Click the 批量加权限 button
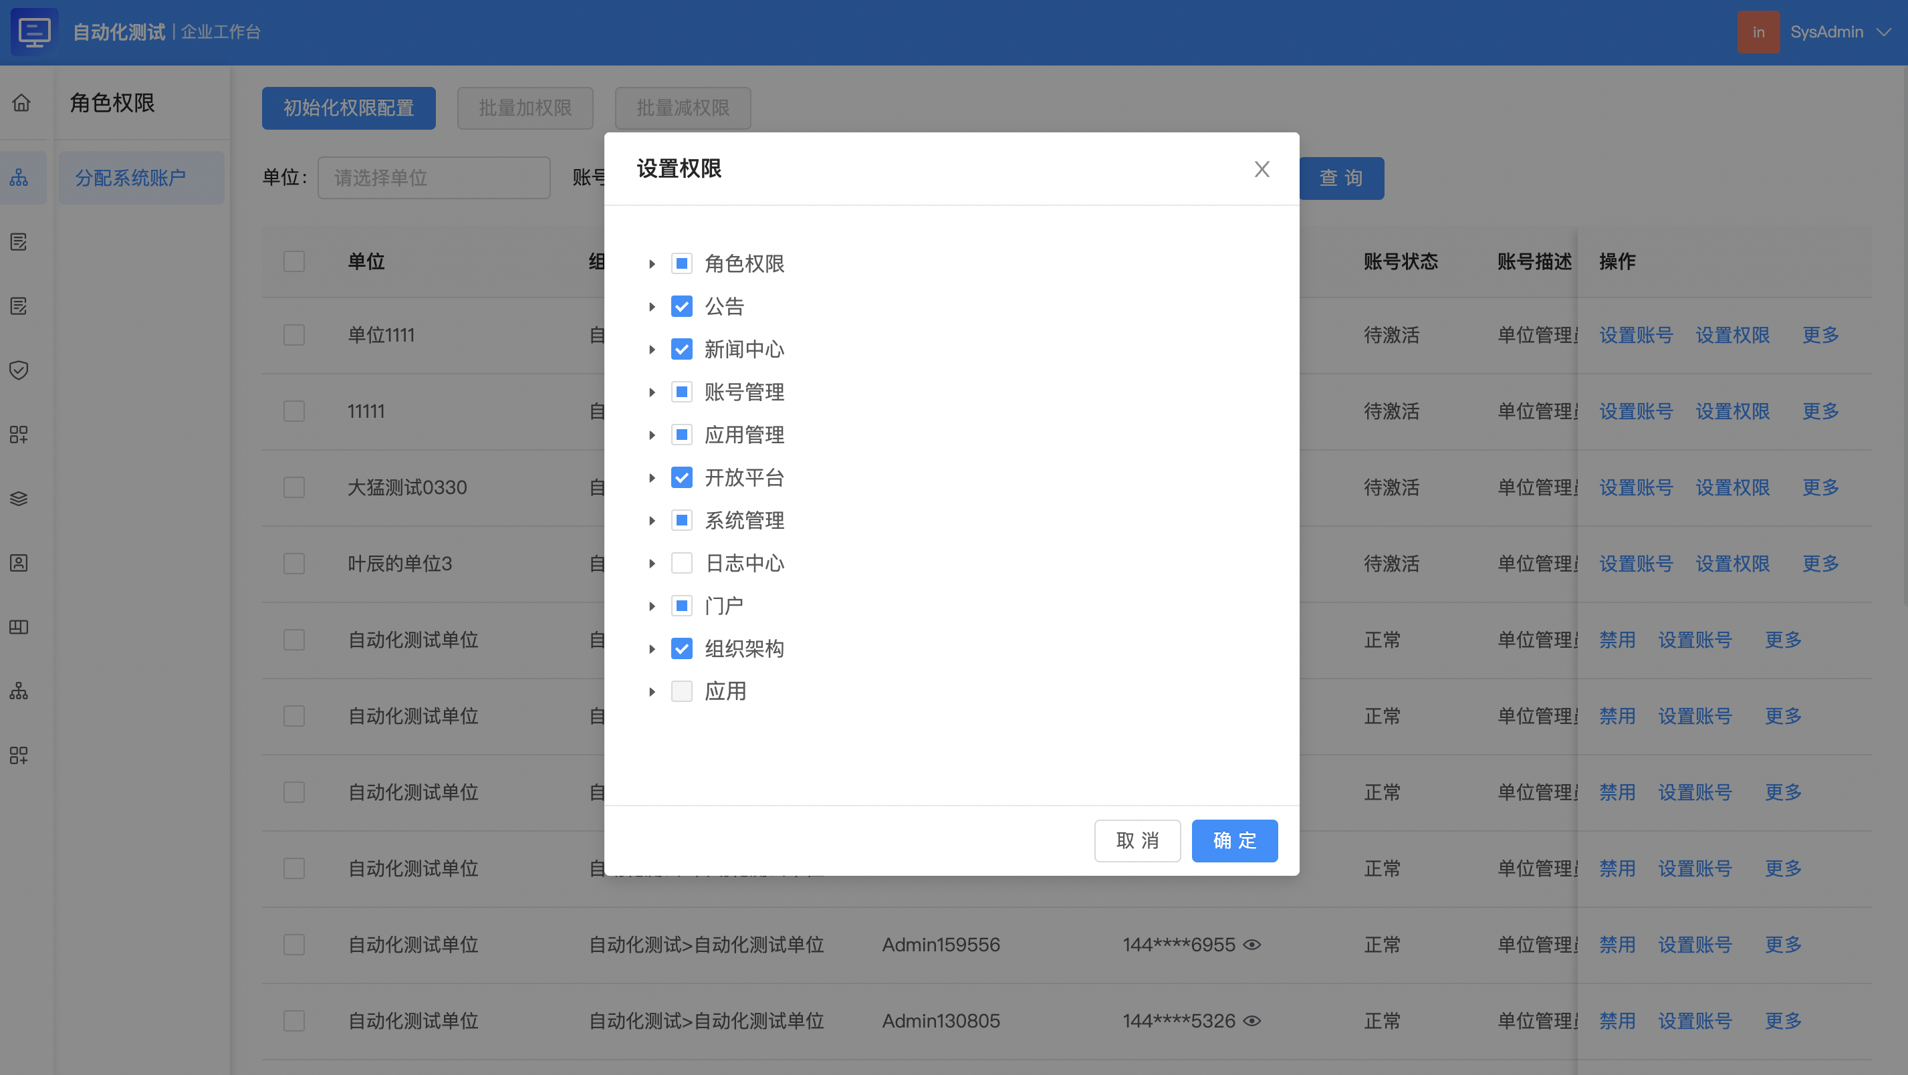The image size is (1908, 1075). 525,108
